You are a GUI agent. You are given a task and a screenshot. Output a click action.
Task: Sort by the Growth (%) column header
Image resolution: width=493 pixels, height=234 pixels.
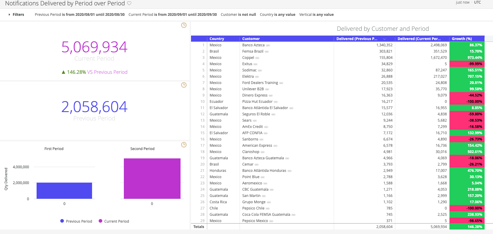(462, 39)
